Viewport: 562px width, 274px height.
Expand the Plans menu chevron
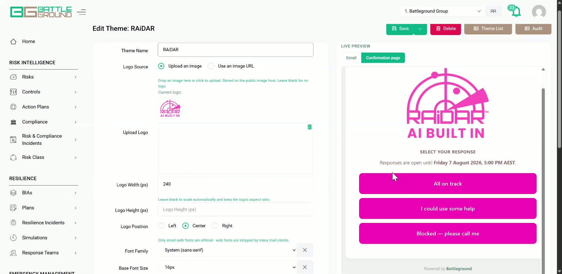[x=76, y=208]
